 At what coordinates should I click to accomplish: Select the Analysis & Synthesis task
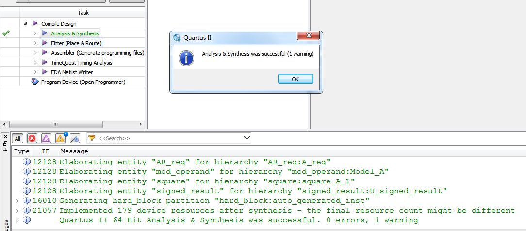(x=75, y=33)
